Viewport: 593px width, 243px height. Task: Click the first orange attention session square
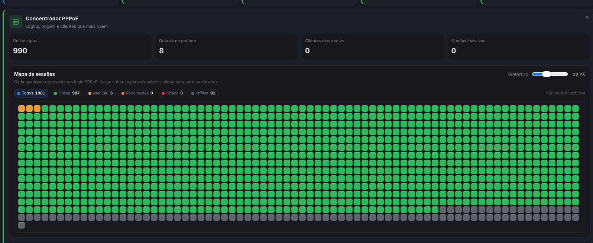point(22,109)
